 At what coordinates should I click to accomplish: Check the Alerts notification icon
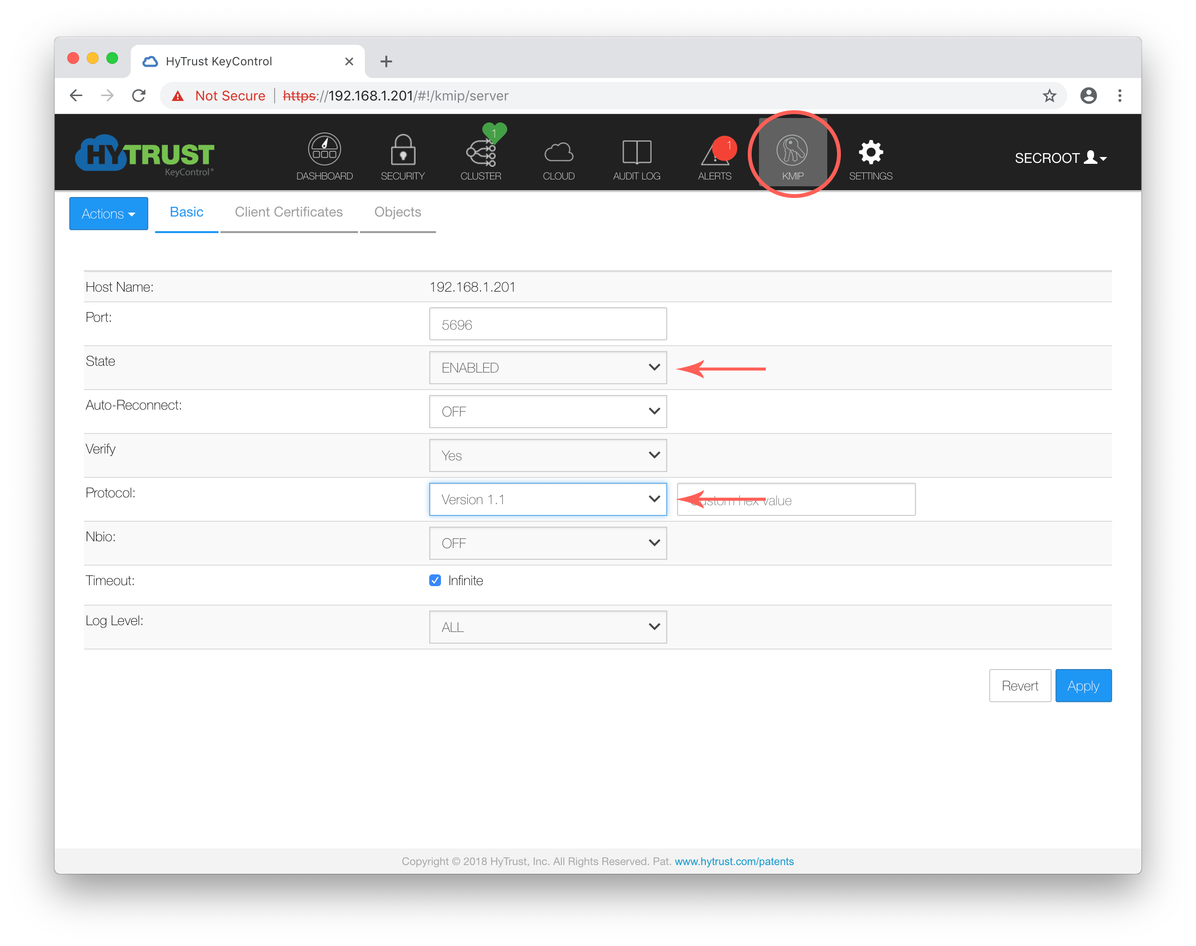tap(715, 155)
